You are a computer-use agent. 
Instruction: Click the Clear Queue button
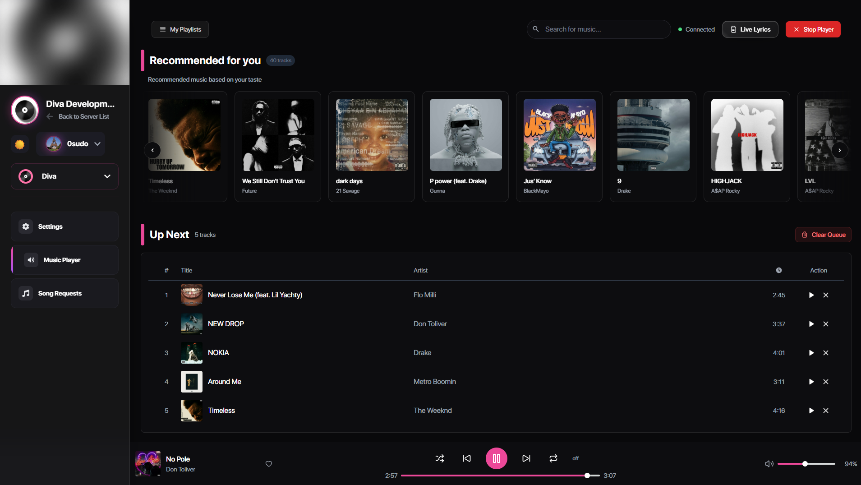[823, 235]
